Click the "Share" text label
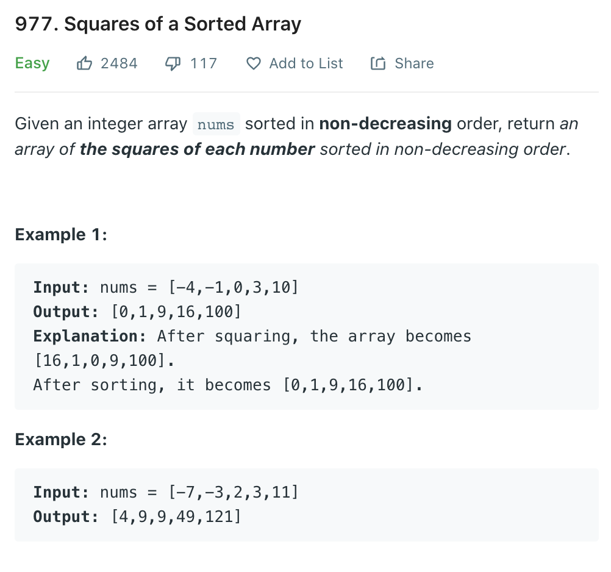The width and height of the screenshot is (611, 572). point(414,63)
